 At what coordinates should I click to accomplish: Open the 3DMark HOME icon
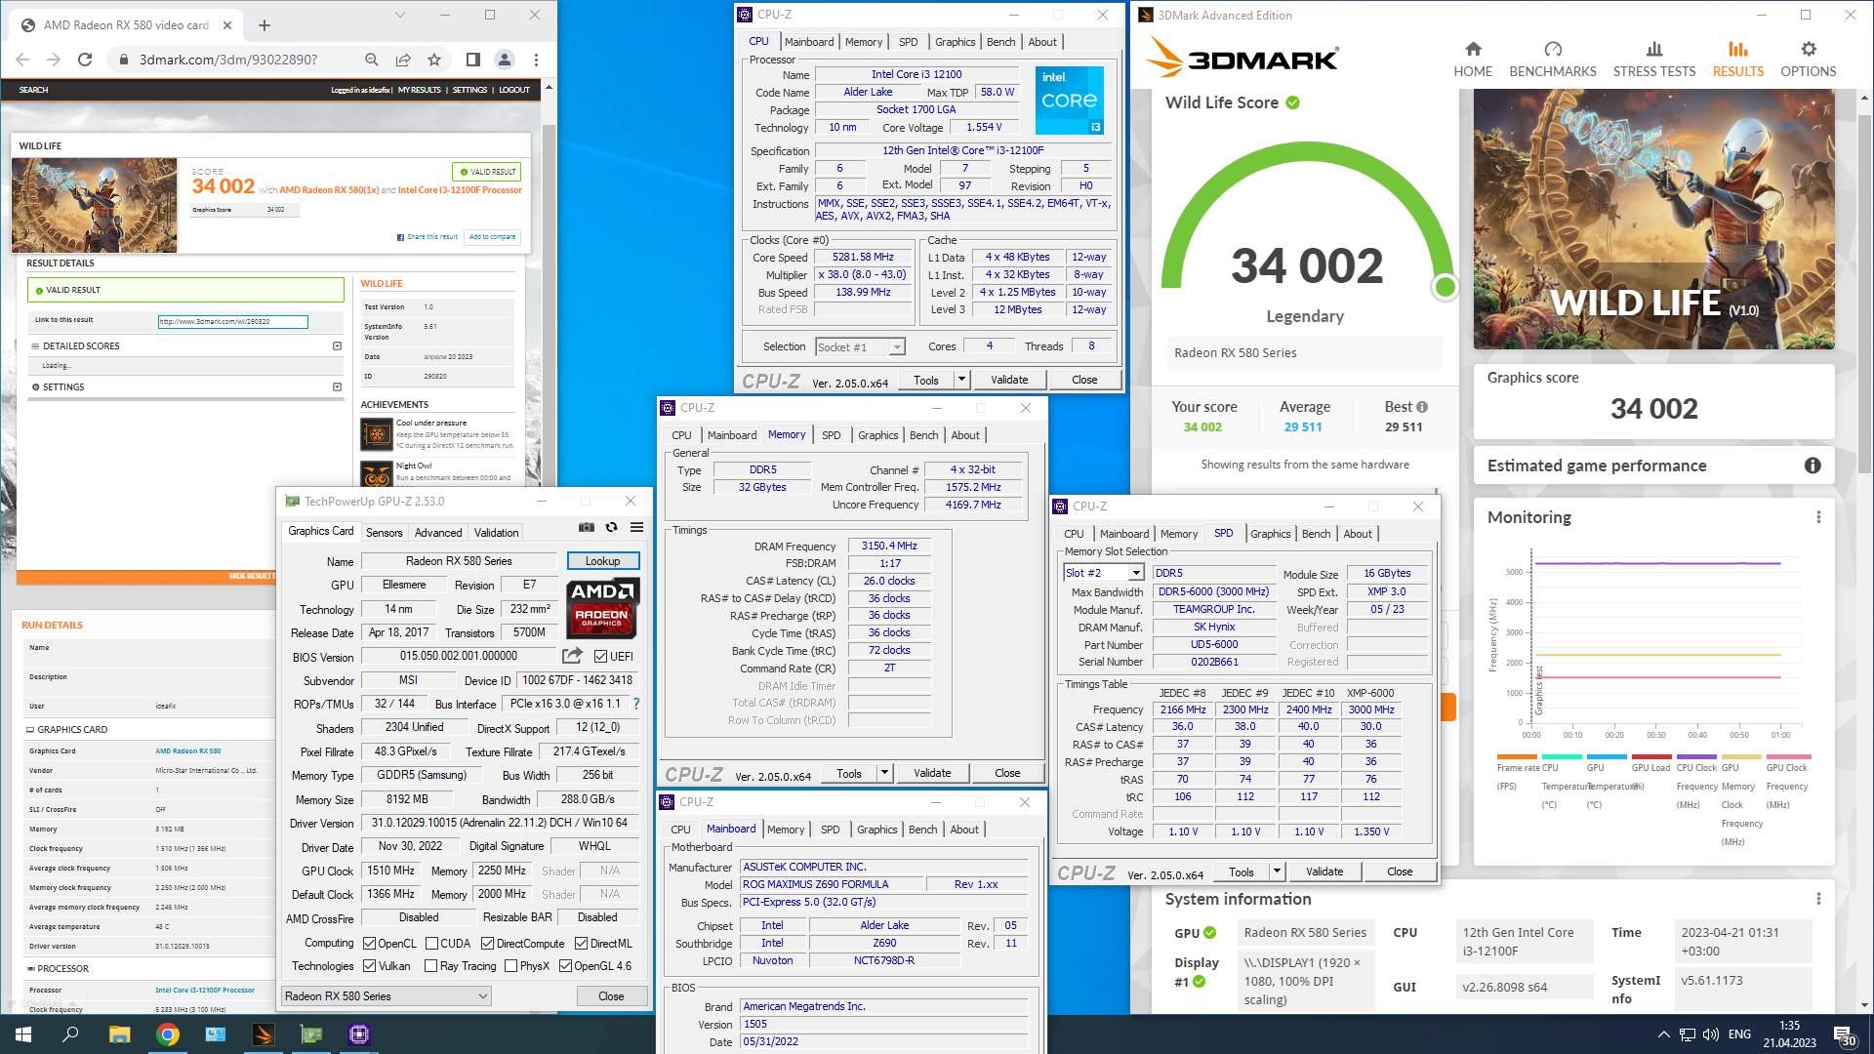coord(1473,49)
